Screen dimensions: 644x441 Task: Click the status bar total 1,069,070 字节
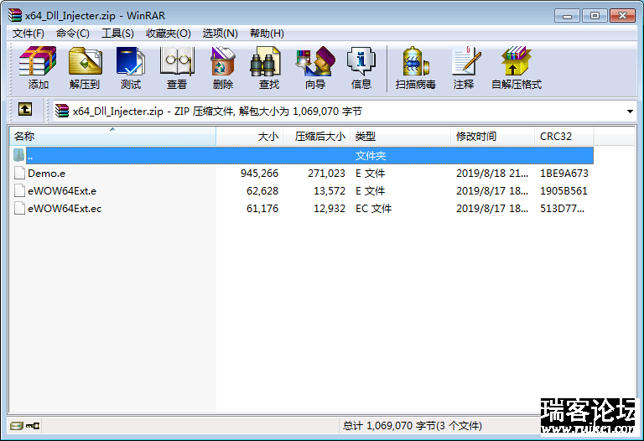point(412,426)
